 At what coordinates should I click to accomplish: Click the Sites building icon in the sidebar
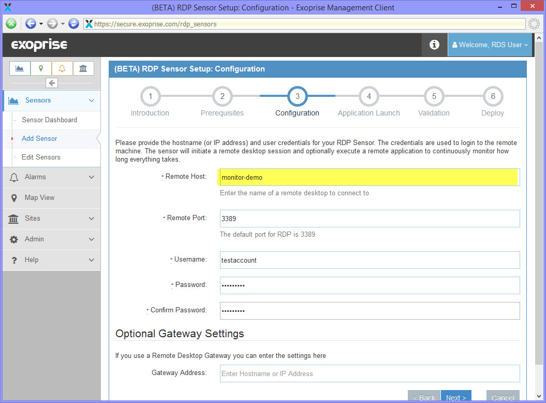13,219
